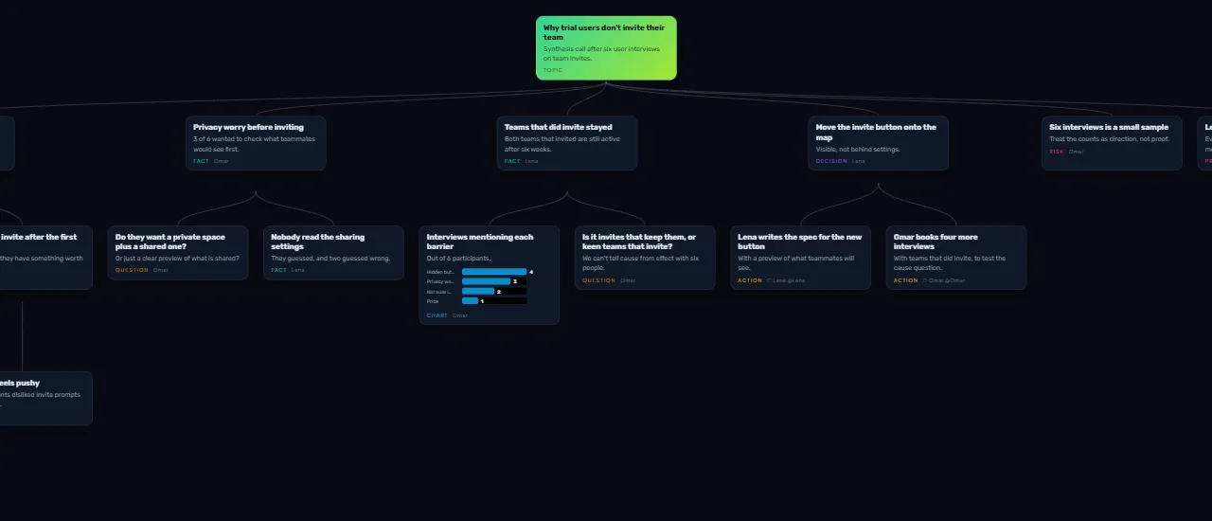Click the FACT tag on 'Nobody read the sharing settings'
The image size is (1212, 521).
click(x=278, y=270)
